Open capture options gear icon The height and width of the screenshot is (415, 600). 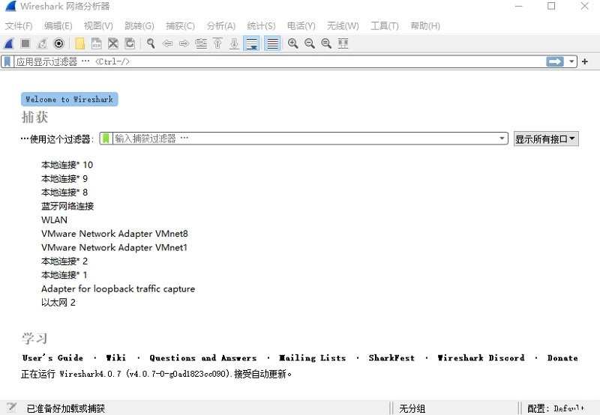point(58,43)
